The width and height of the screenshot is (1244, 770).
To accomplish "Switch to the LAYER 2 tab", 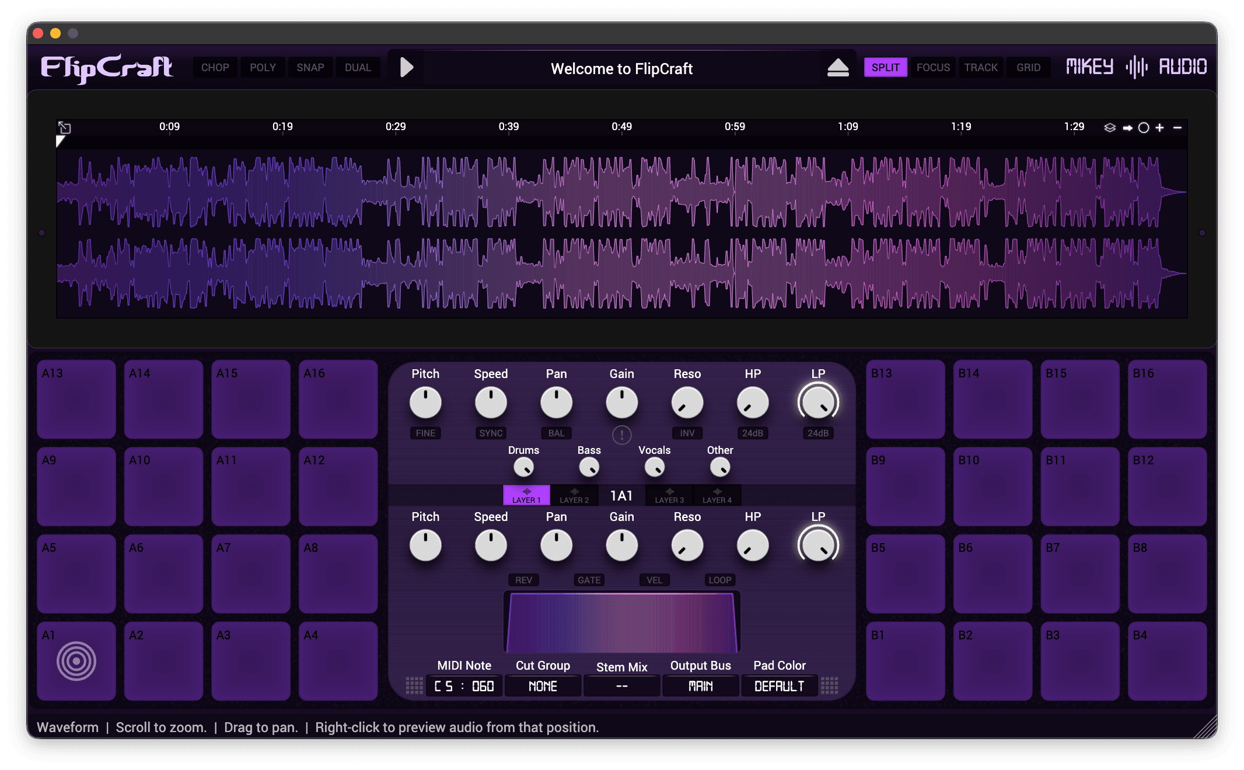I will coord(574,496).
